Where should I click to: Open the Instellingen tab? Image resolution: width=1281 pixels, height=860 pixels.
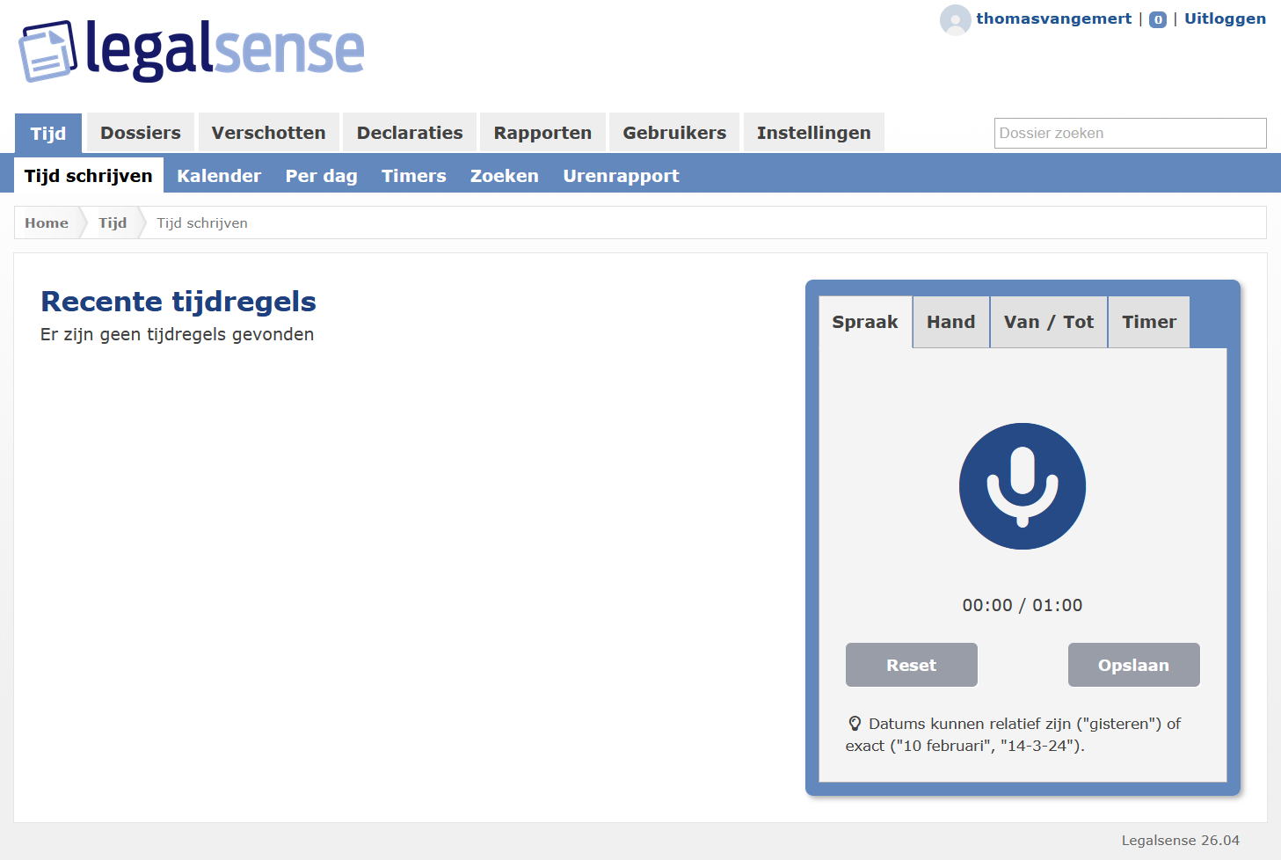tap(814, 133)
